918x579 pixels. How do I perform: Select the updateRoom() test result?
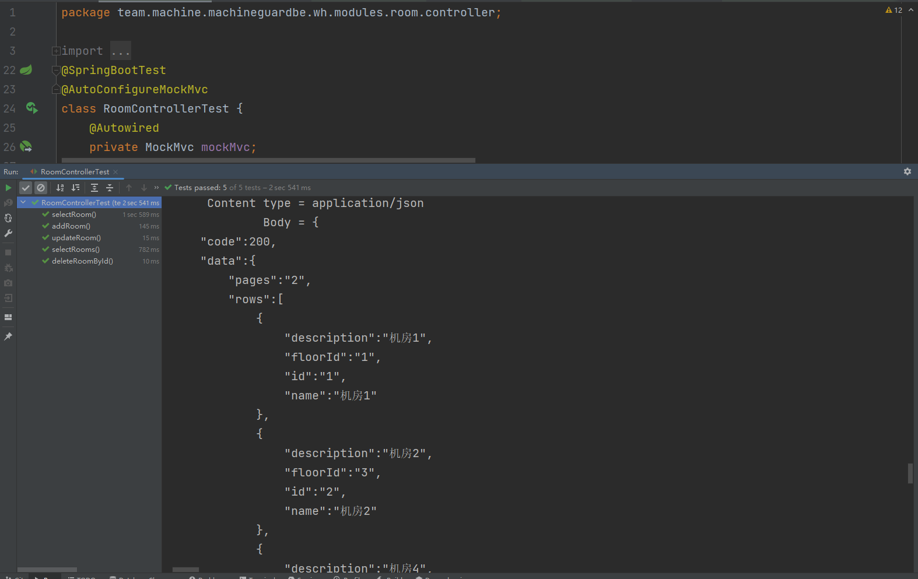pos(90,238)
